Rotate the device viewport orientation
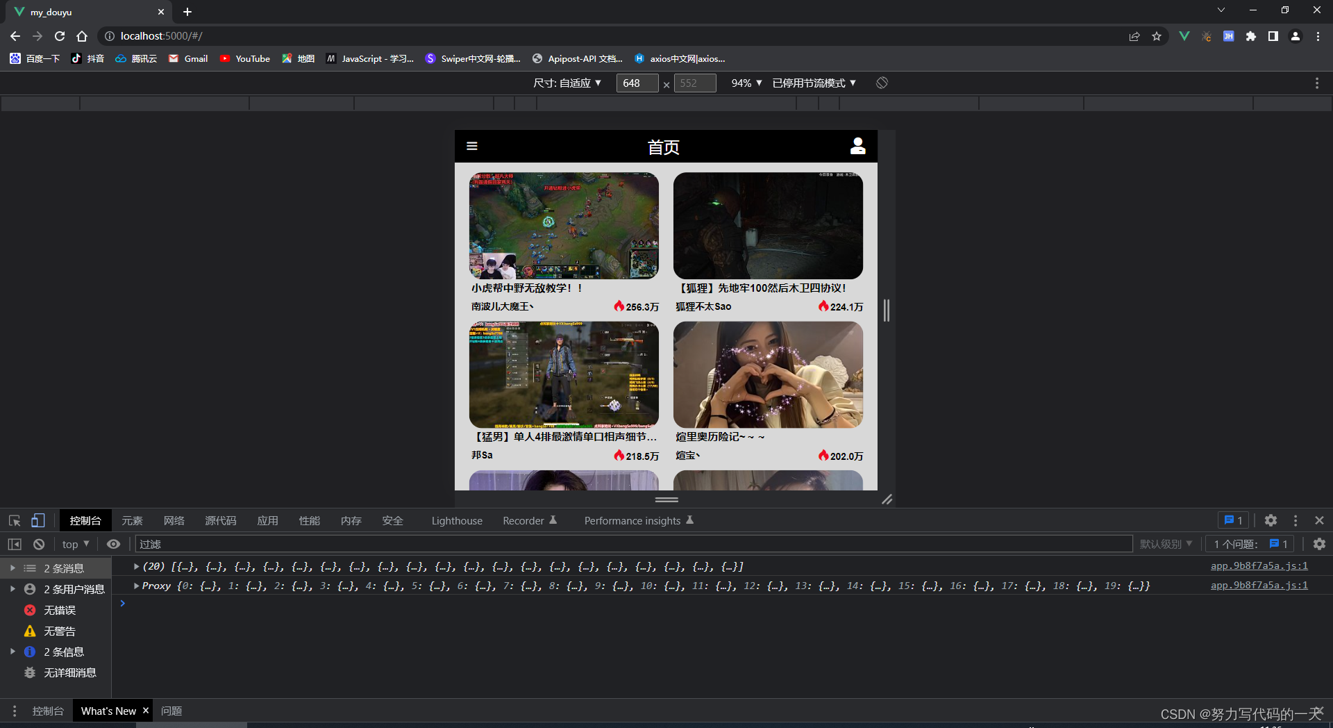Image resolution: width=1333 pixels, height=728 pixels. point(882,83)
